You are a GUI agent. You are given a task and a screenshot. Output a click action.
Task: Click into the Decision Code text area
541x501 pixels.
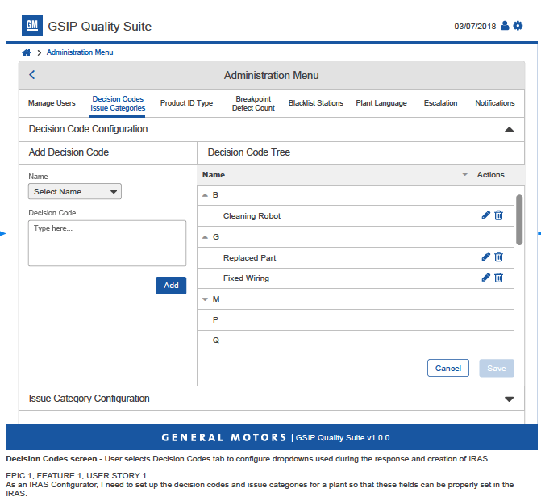click(107, 243)
